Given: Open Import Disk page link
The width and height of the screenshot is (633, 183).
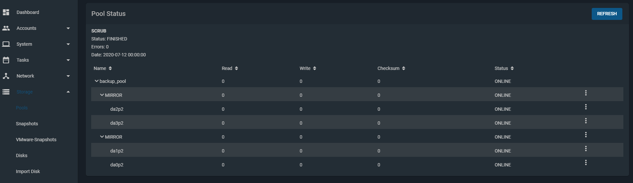Looking at the screenshot, I should tap(28, 171).
